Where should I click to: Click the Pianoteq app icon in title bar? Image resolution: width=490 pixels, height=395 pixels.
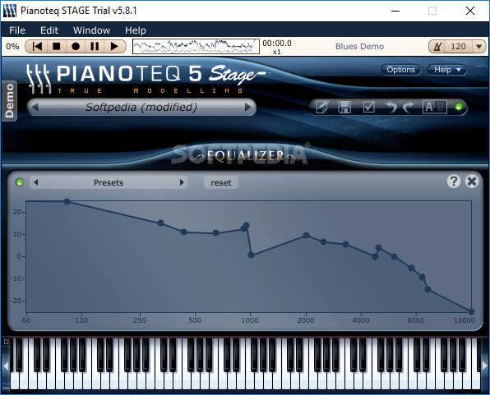10,11
